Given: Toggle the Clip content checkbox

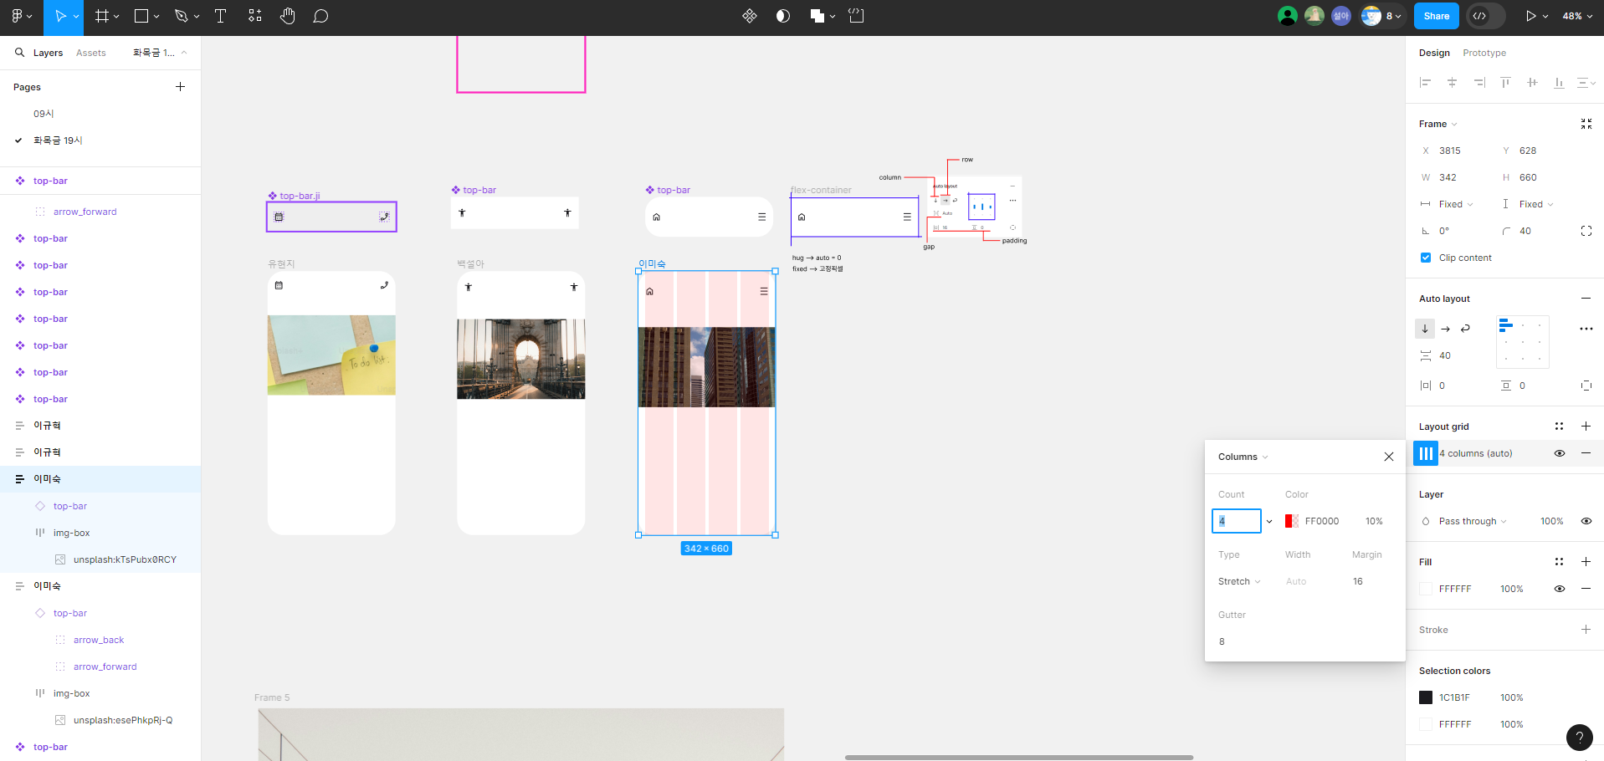Looking at the screenshot, I should point(1426,258).
